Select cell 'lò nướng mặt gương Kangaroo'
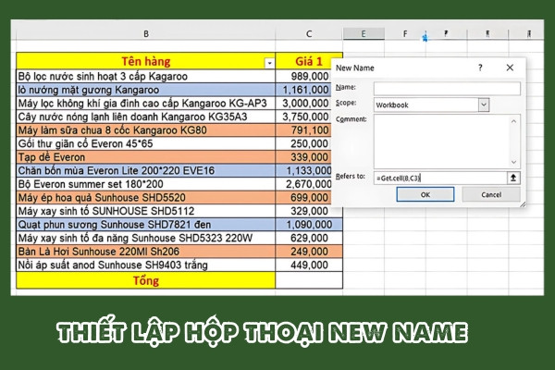 coord(146,90)
